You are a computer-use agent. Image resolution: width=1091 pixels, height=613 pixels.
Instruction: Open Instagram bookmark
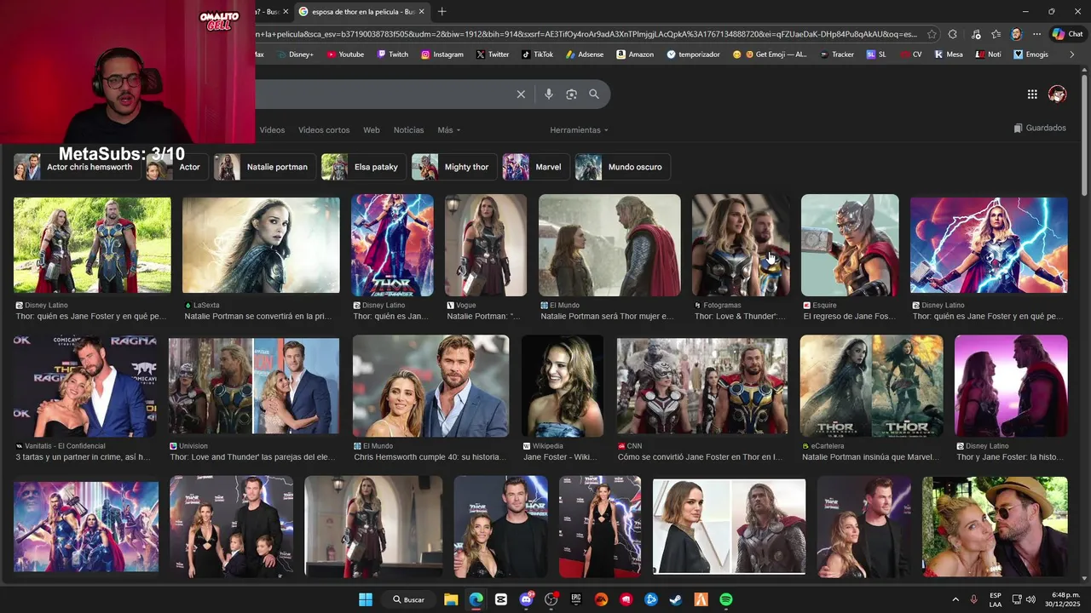pos(442,54)
